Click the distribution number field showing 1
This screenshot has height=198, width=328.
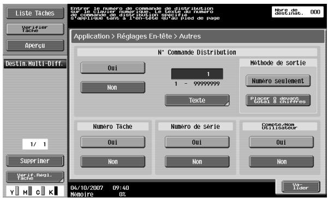tap(197, 74)
